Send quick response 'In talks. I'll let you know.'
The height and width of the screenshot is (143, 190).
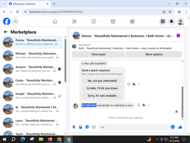pos(102,88)
